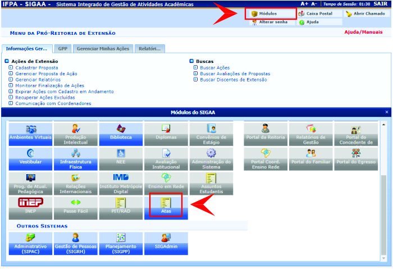This screenshot has width=393, height=269.
Task: Open the Gestão de Pessoas (SIGRH) system
Action: tap(76, 243)
